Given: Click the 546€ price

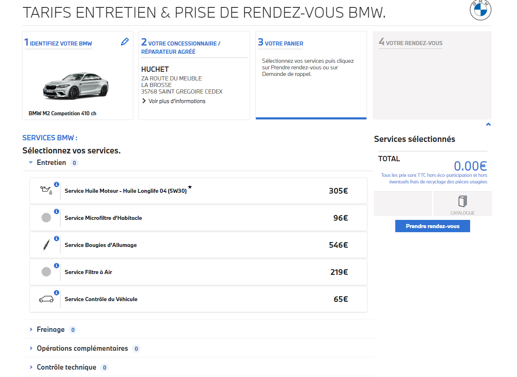Looking at the screenshot, I should 338,245.
